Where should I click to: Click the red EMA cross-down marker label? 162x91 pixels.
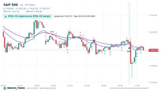tap(52, 32)
